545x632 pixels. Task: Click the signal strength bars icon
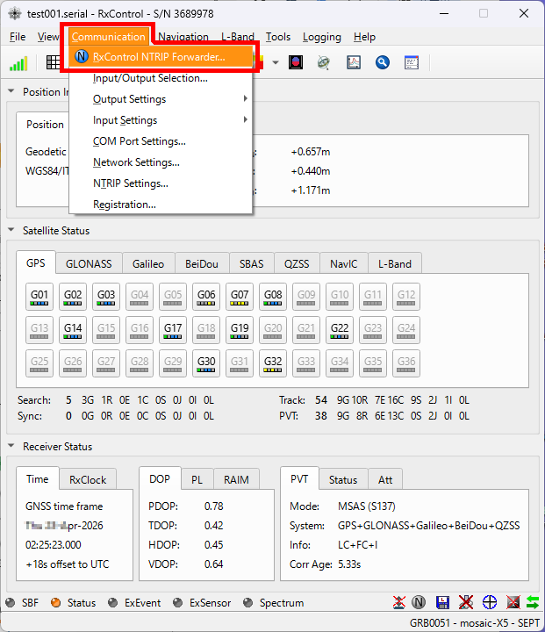[x=18, y=62]
